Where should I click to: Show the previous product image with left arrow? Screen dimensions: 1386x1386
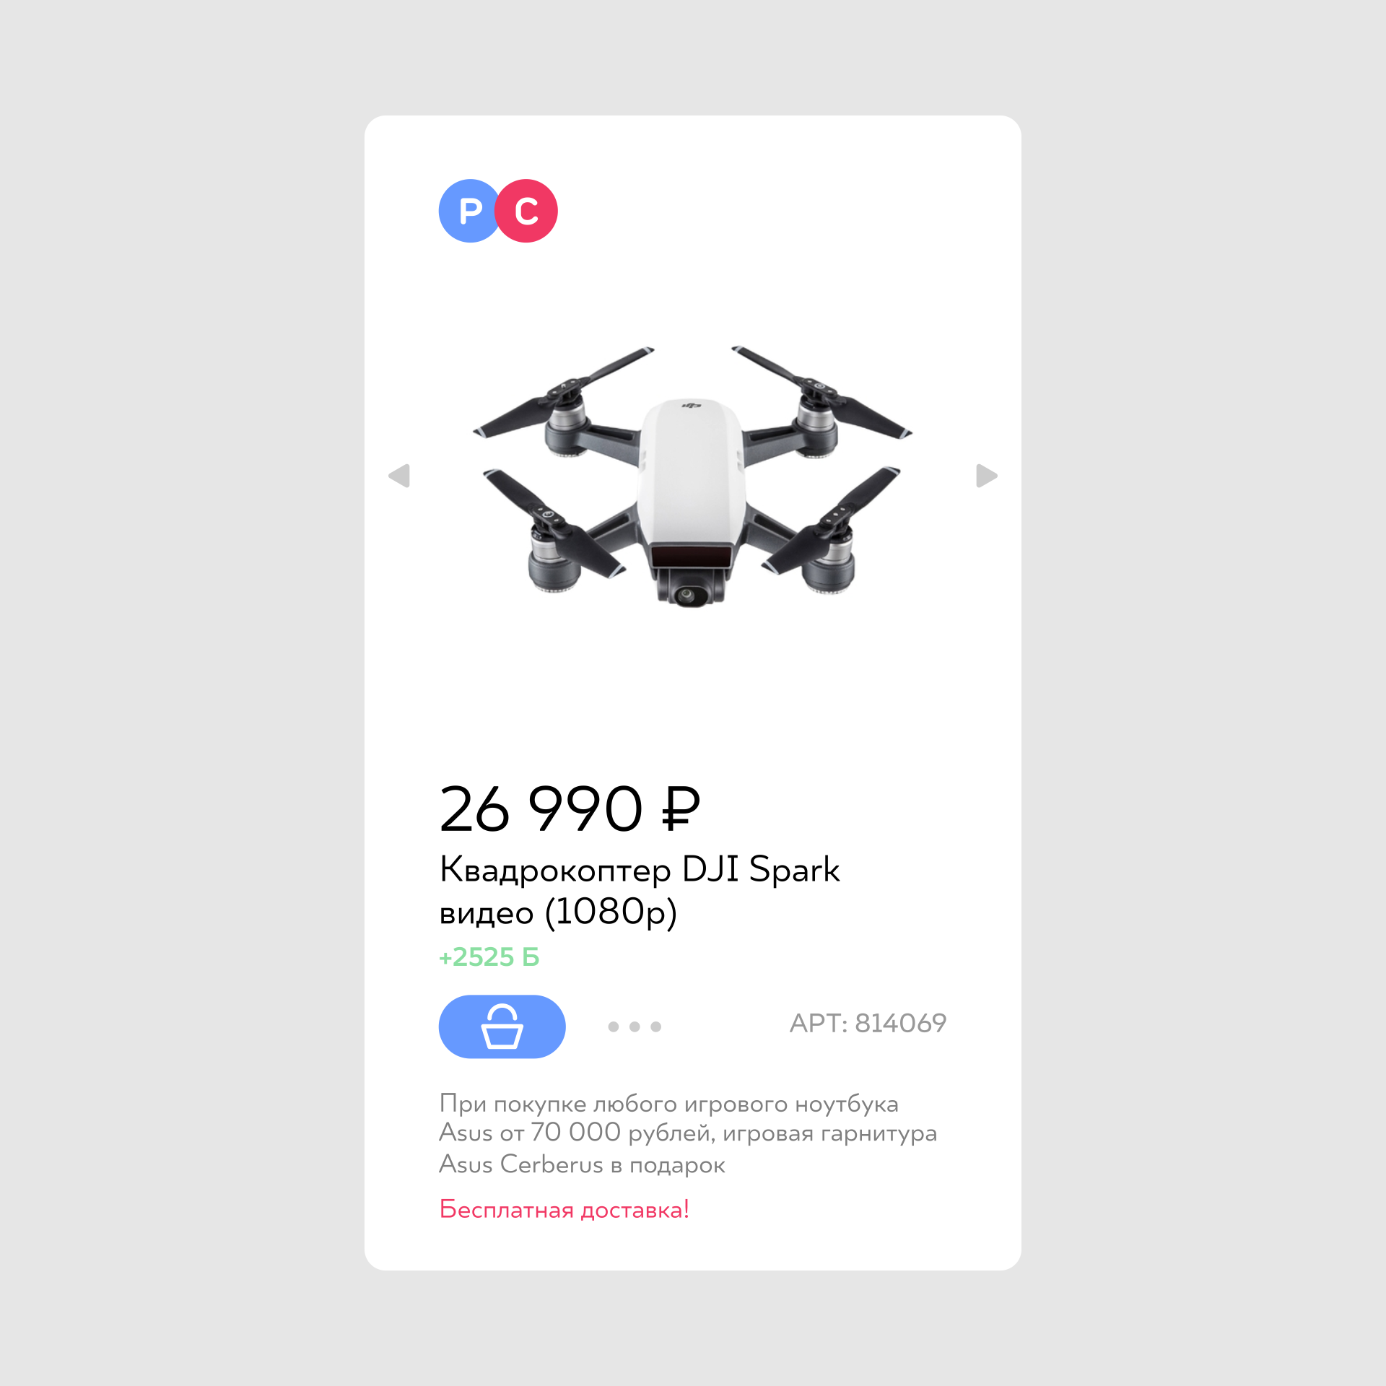(399, 476)
